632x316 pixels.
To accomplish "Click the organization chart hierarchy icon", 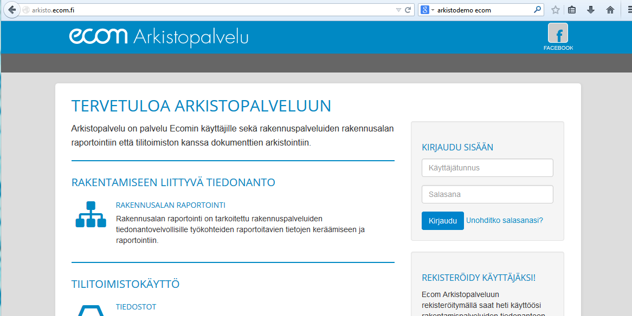I will [x=91, y=214].
